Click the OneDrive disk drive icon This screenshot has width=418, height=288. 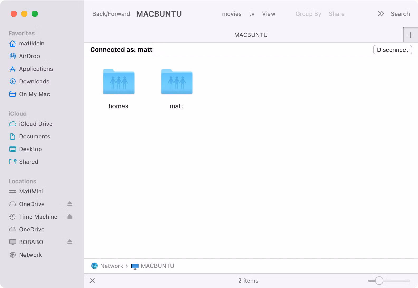12,204
